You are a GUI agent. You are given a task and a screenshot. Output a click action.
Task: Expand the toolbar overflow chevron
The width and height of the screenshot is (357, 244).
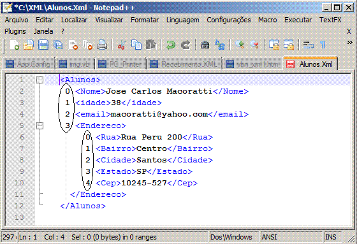click(349, 42)
